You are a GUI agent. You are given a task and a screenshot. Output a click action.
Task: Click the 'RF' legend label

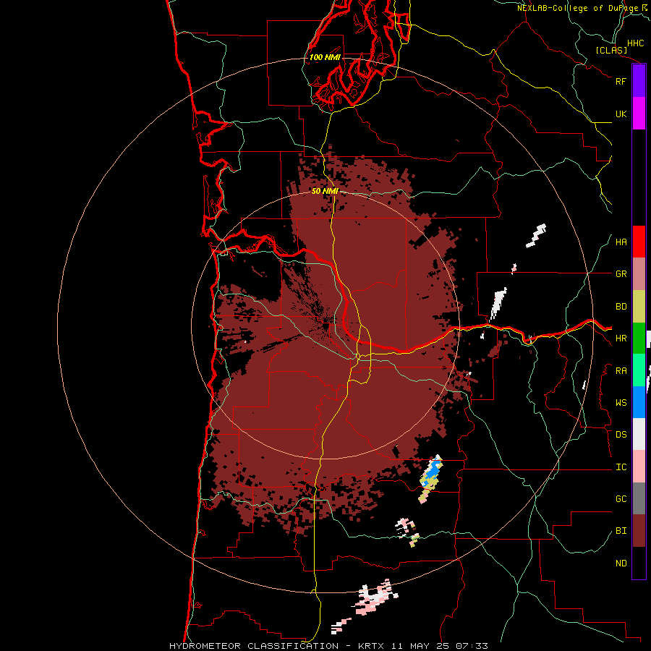pos(621,81)
